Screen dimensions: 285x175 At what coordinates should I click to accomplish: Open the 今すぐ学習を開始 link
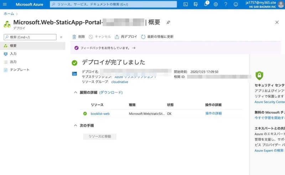point(270,118)
